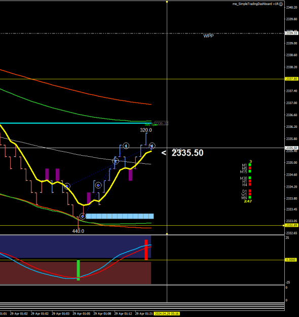Click the red status square next to H4
The width and height of the screenshot is (299, 317).
point(250,185)
